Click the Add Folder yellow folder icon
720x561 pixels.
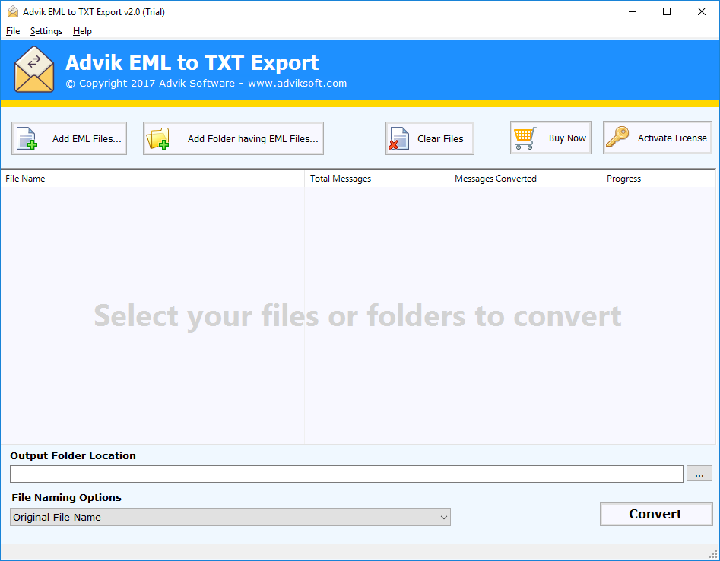(x=157, y=138)
